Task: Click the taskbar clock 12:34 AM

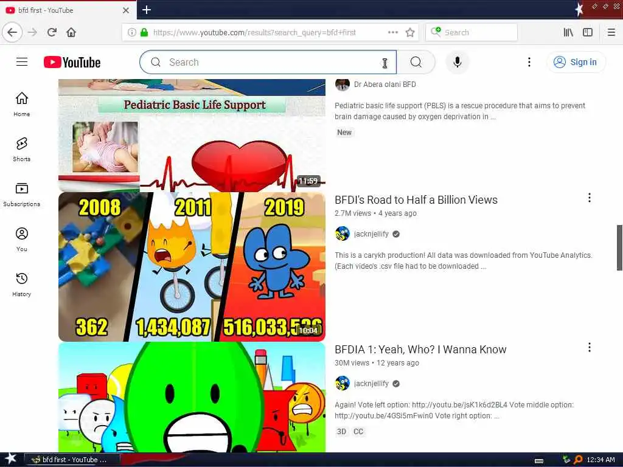Action: tap(600, 460)
